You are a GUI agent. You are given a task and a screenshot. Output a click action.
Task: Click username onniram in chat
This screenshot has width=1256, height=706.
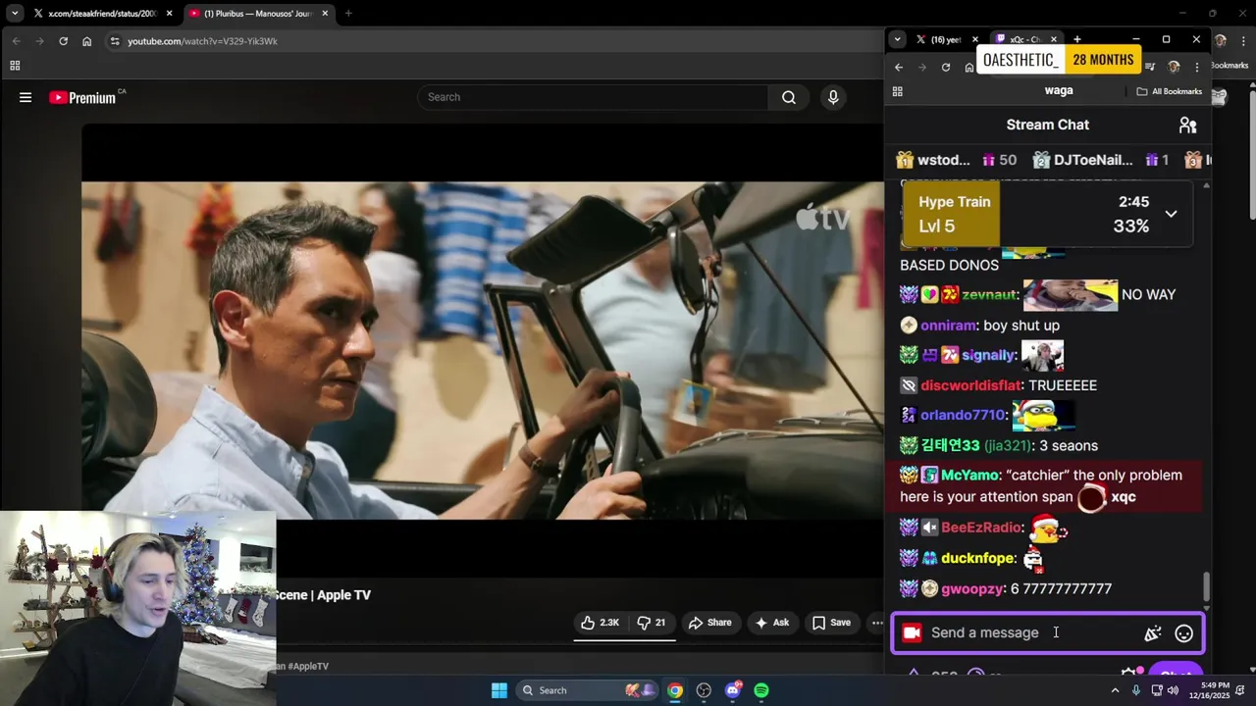coord(948,326)
